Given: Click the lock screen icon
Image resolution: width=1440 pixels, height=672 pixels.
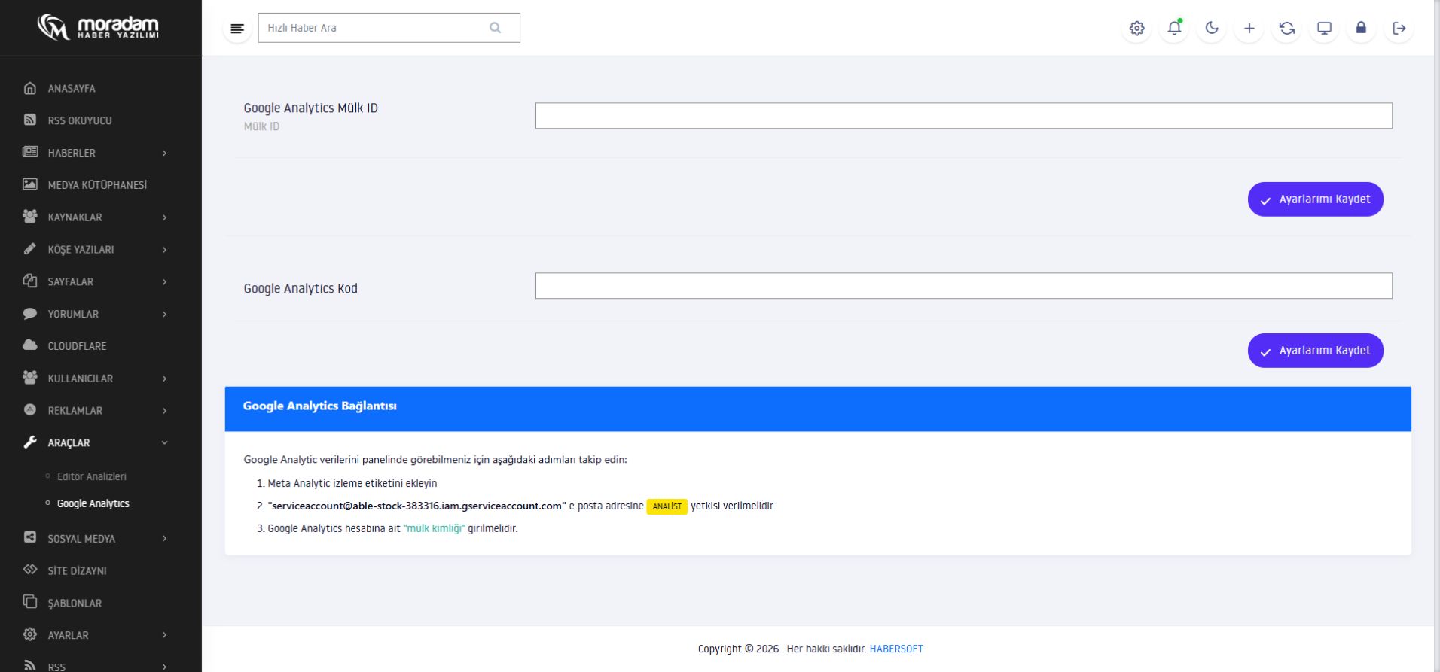Looking at the screenshot, I should [1361, 29].
